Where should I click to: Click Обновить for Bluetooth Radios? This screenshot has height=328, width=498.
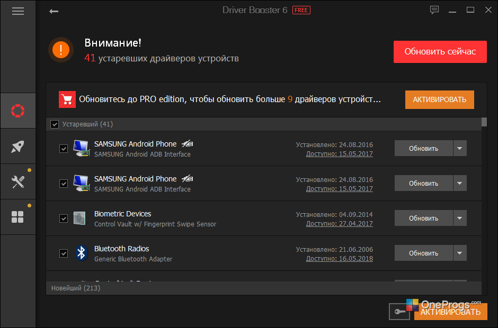click(424, 253)
